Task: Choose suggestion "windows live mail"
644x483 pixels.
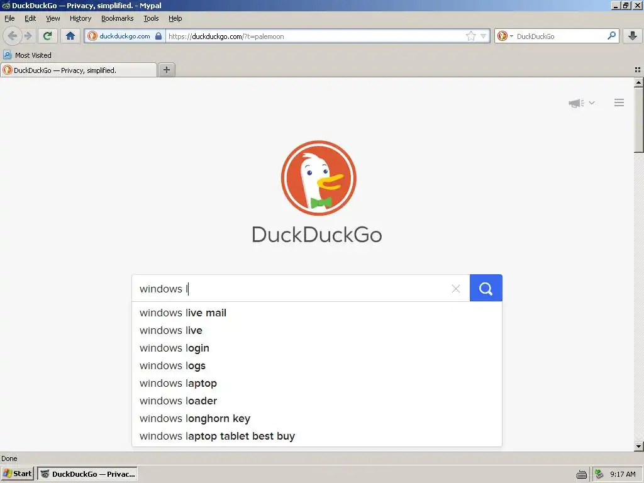Action: coord(317,313)
